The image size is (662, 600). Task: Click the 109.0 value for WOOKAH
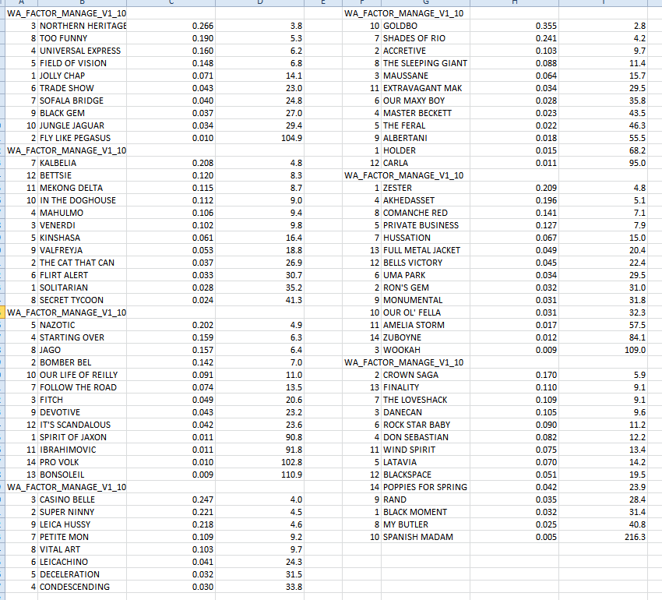(604, 350)
